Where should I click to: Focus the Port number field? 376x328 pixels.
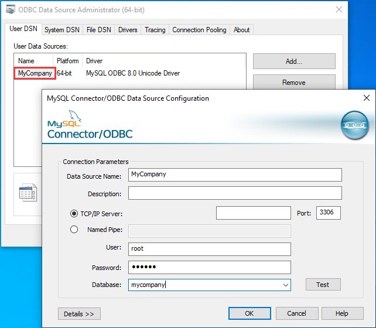tap(328, 213)
